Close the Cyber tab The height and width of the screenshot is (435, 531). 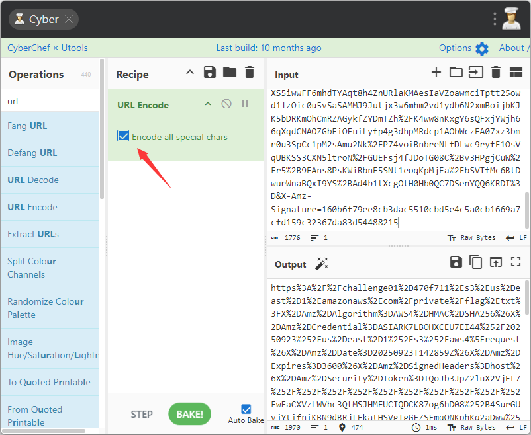68,19
